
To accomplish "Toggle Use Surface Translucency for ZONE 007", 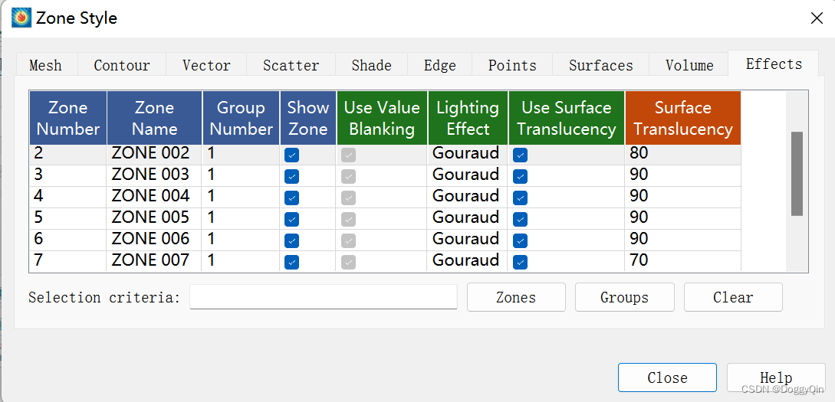I will pyautogui.click(x=521, y=262).
